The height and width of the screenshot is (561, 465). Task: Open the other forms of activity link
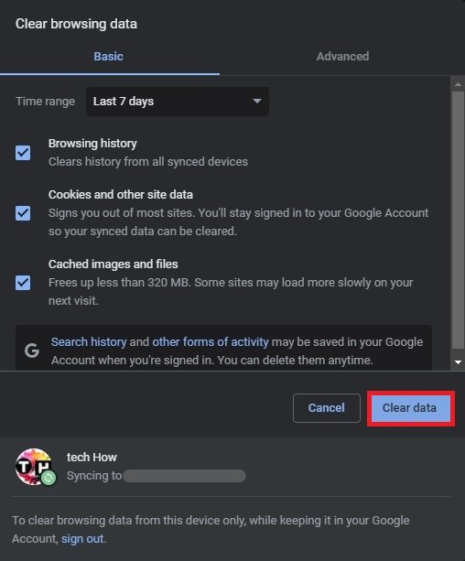[x=211, y=342]
